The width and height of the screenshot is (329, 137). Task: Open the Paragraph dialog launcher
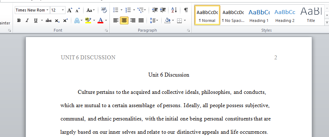coord(188,31)
